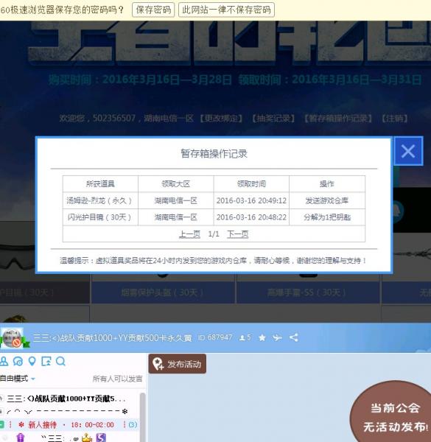Click the 注销 logout link
Image resolution: width=431 pixels, height=442 pixels.
pyautogui.click(x=395, y=118)
